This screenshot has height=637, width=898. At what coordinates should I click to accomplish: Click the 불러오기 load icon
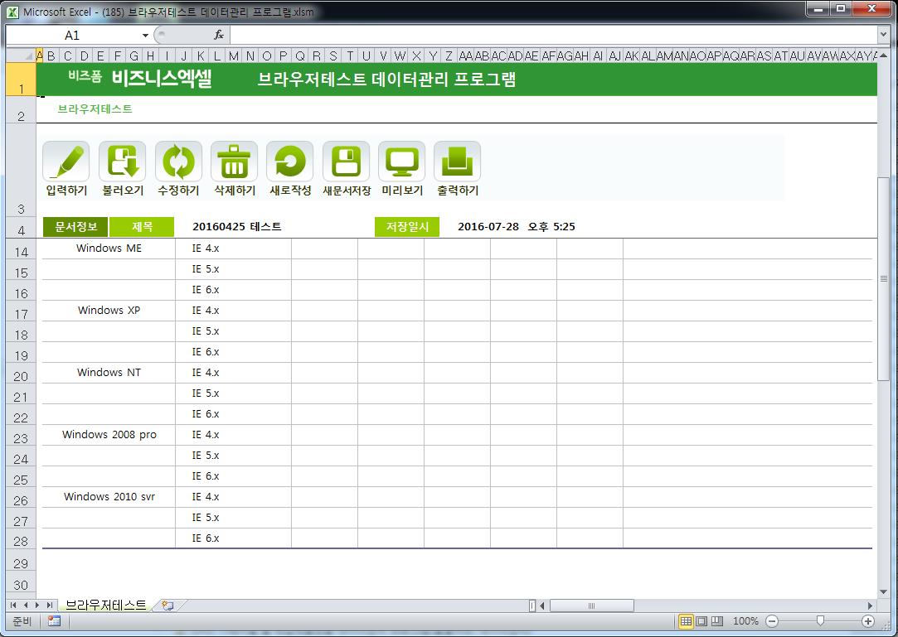[122, 162]
